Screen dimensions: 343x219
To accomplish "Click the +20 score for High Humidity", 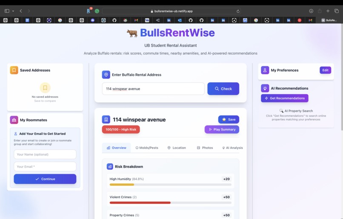I will [226, 179].
